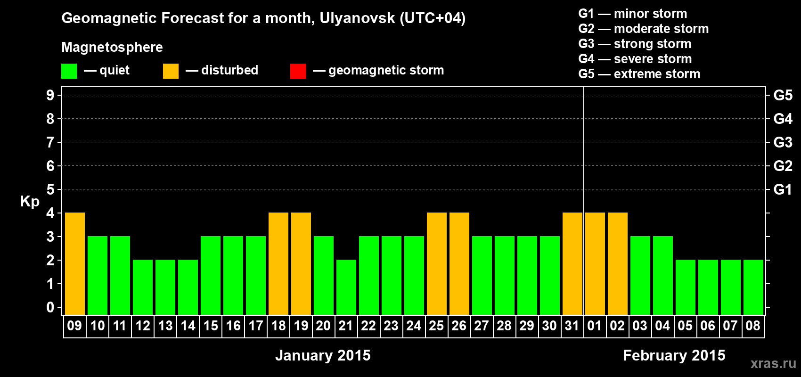The image size is (801, 377).
Task: Click the February 2015 month label
Action: (x=674, y=355)
